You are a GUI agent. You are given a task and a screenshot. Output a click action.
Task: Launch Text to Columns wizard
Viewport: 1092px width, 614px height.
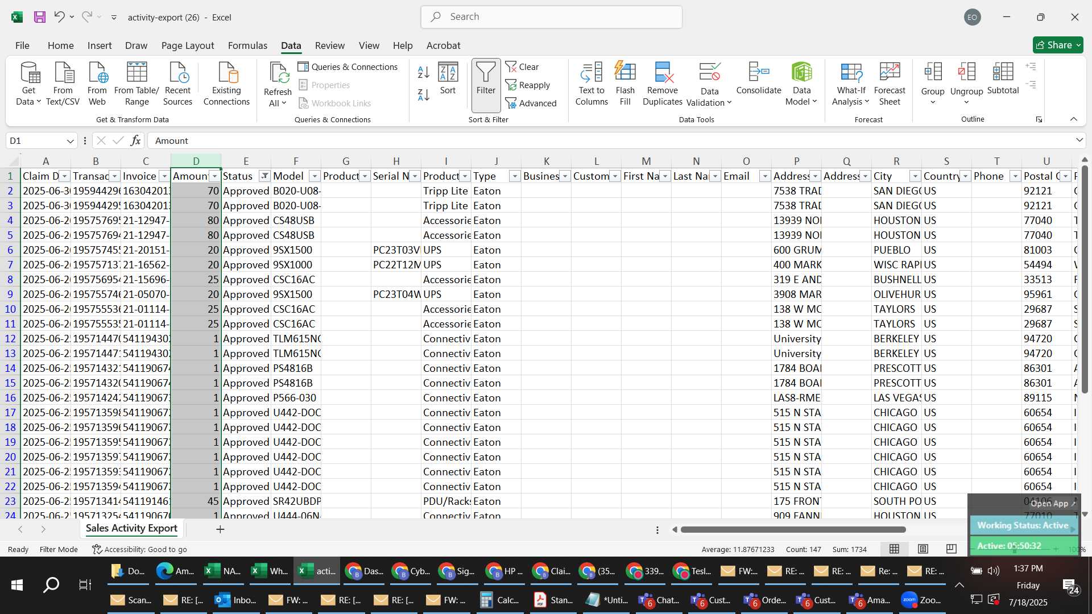(591, 84)
